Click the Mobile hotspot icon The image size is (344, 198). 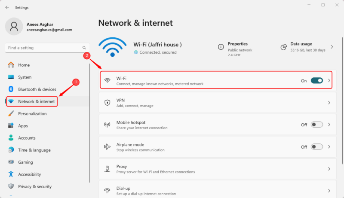pyautogui.click(x=107, y=125)
